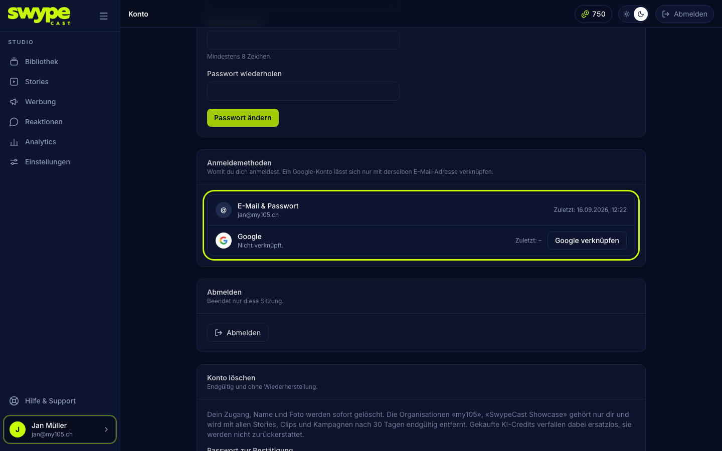Expand the Jan Müller account chevron
The height and width of the screenshot is (451, 722).
[x=106, y=429]
